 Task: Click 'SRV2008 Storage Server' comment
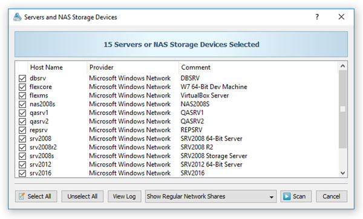[x=214, y=156]
